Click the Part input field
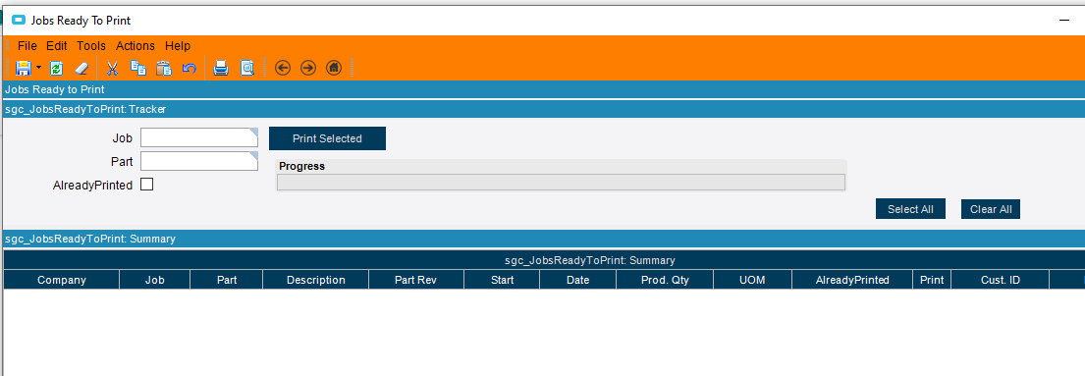This screenshot has width=1085, height=376. point(199,161)
